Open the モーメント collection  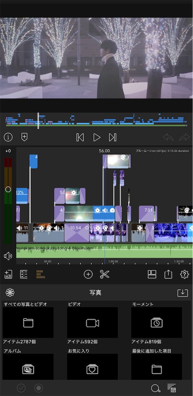[157, 323]
